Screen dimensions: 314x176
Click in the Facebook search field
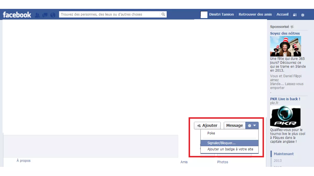click(109, 14)
